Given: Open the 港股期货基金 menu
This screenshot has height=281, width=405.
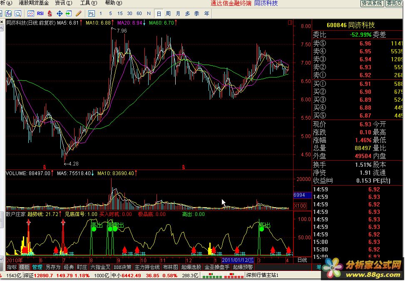Looking at the screenshot, I should click(x=34, y=3).
